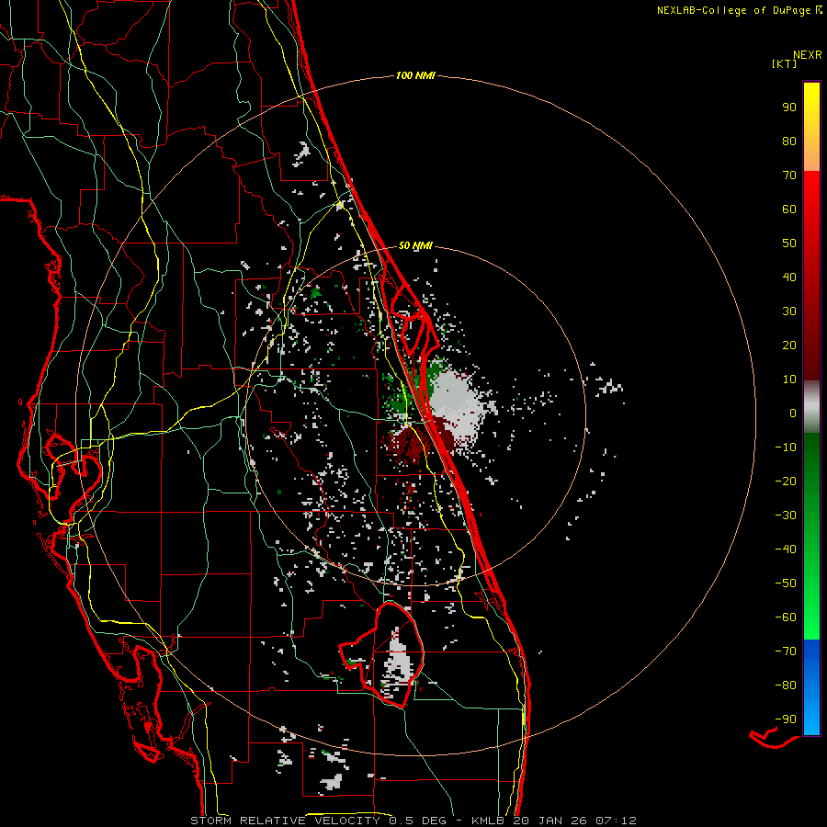The height and width of the screenshot is (827, 827).
Task: Click the NEXLAB-College of DuPage title text
Action: click(x=739, y=10)
